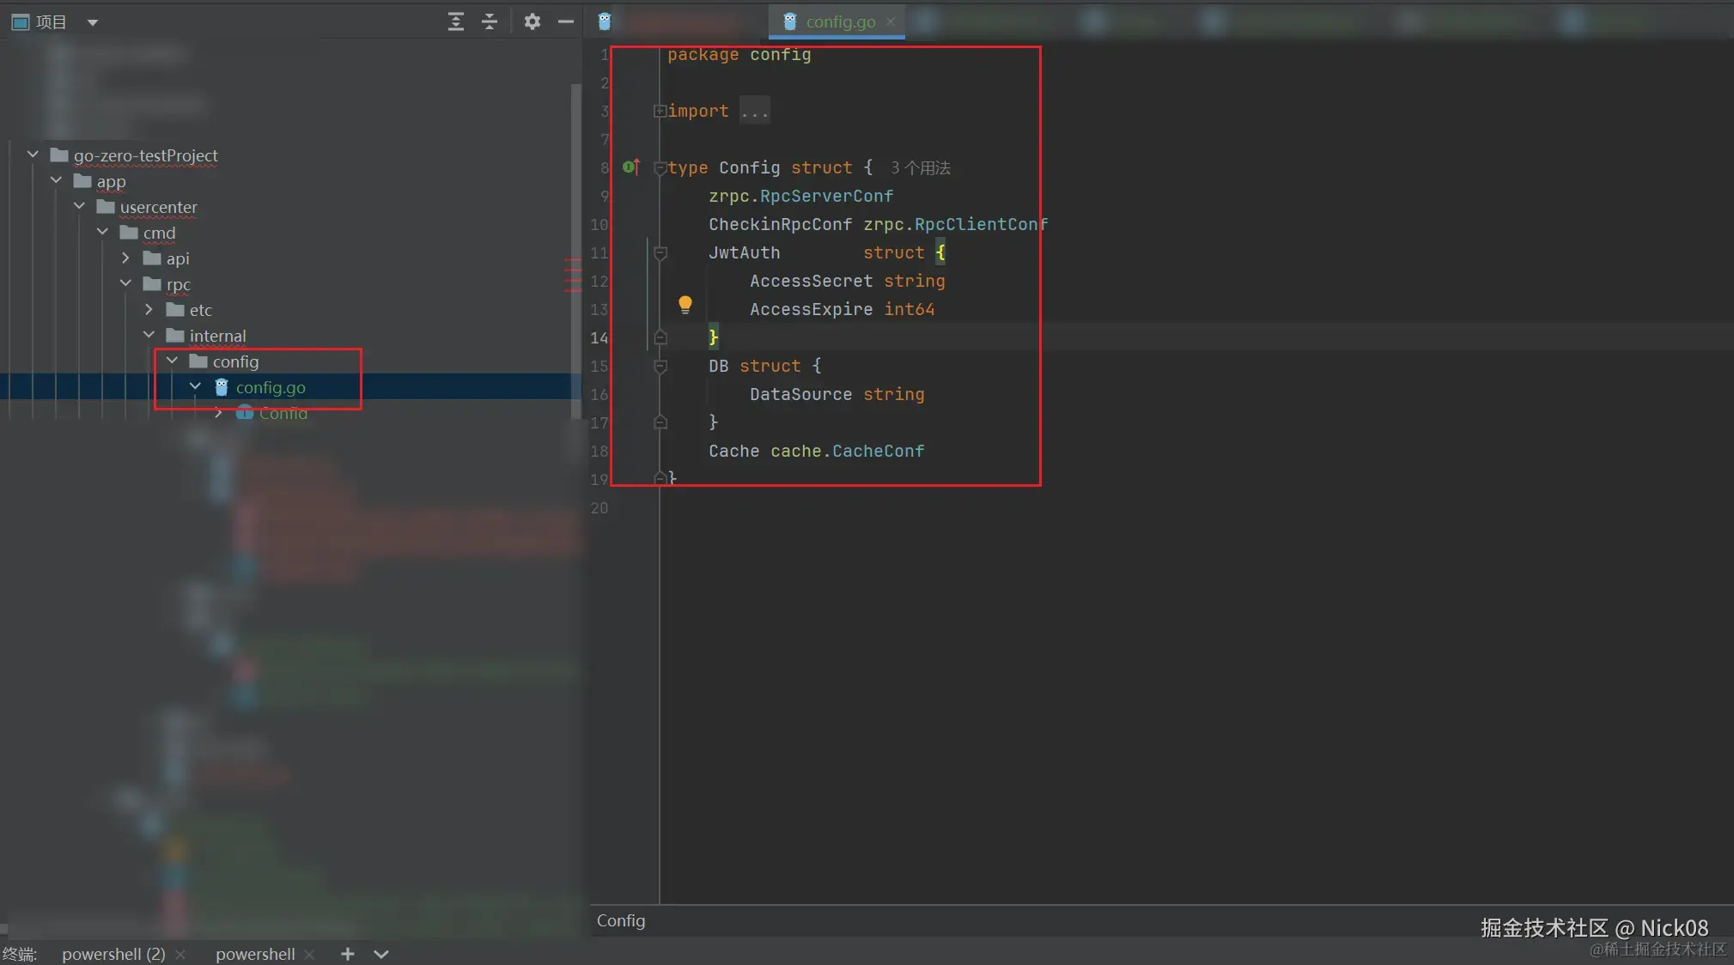Hide the project panel with minus icon
The image size is (1734, 965).
coord(565,21)
